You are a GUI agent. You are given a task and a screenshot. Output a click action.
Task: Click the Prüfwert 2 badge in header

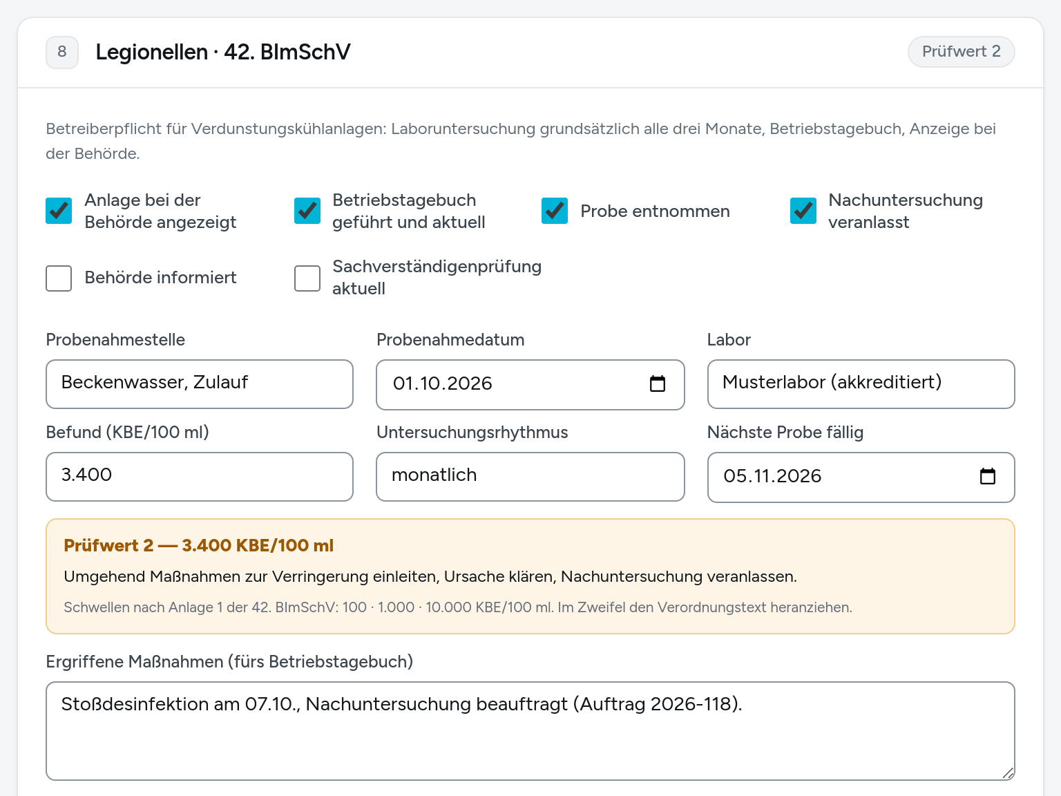(962, 52)
